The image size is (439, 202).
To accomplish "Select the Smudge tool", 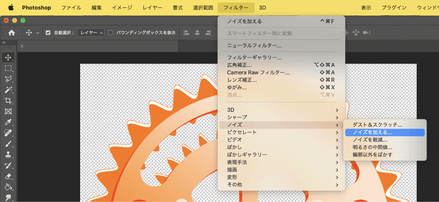I will point(8,198).
